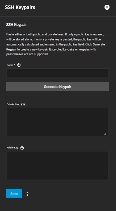Screen dimensions: 116x211
Task: Focus the Name input field
Action: [x=57, y=73]
